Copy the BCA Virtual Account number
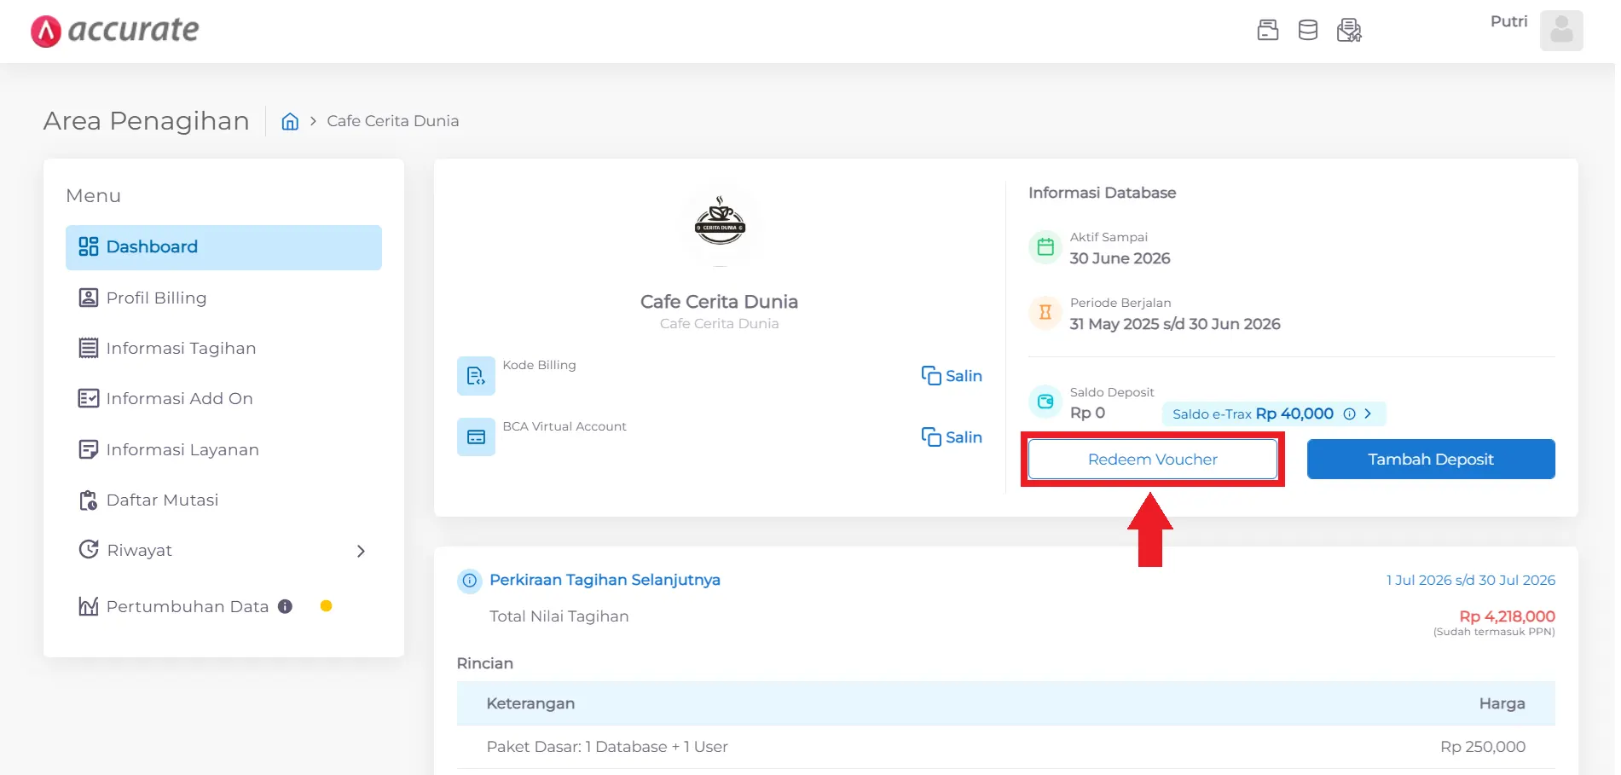The height and width of the screenshot is (775, 1621). 952,437
